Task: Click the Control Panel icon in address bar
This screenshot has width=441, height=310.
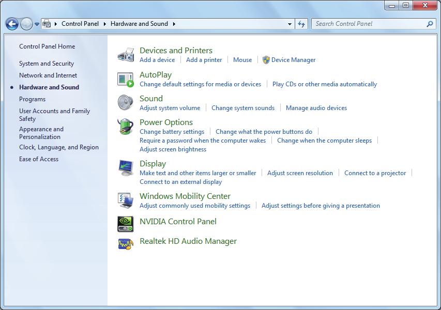Action: [47, 24]
